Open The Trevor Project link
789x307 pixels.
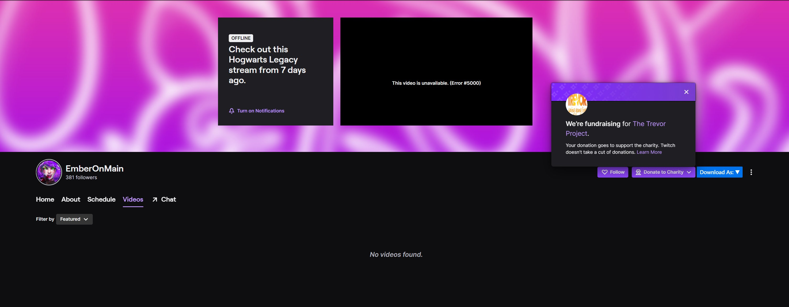point(616,128)
